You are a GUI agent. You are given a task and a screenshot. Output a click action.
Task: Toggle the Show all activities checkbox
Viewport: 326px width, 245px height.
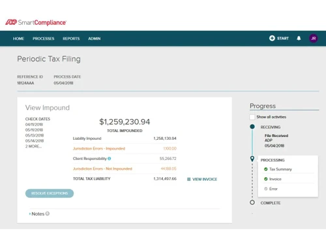coord(252,117)
